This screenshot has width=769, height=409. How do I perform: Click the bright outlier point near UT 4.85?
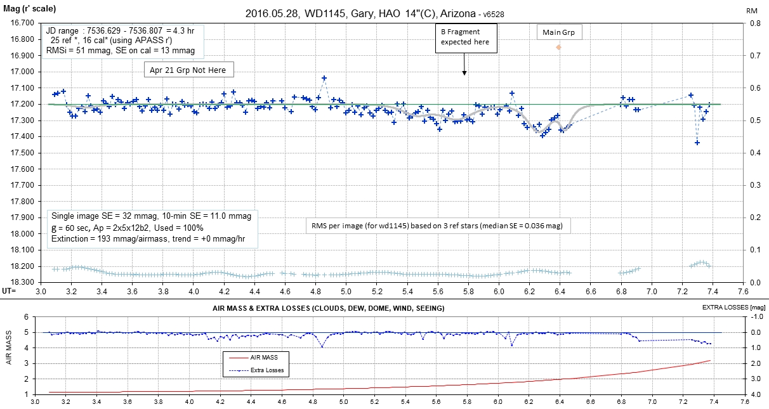click(x=324, y=78)
